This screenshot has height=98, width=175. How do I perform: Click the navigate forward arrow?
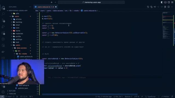pos(55,2)
